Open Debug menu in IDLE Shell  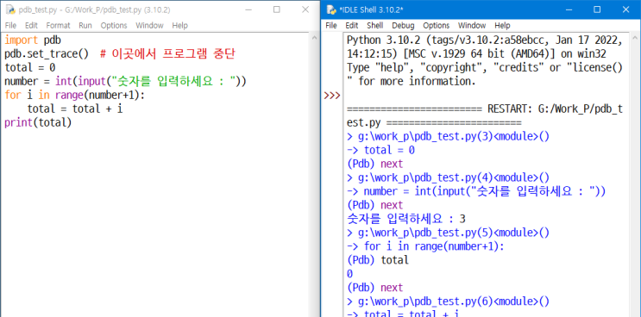pos(403,25)
